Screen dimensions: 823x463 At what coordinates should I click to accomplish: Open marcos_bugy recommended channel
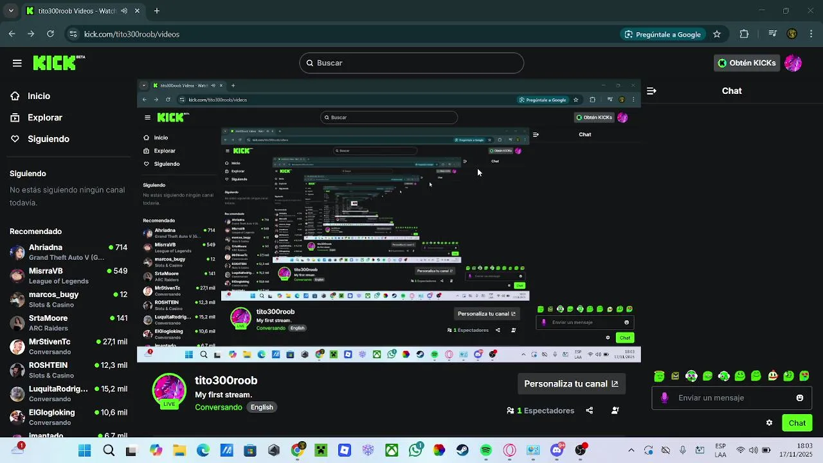pyautogui.click(x=68, y=299)
